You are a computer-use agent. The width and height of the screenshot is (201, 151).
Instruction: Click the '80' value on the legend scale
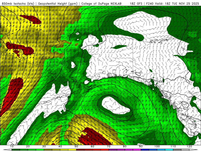[x=125, y=146]
